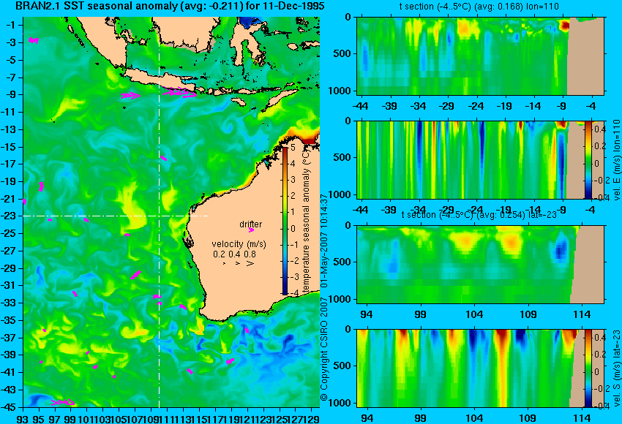Click '104' tick under vel. S velocity section
This screenshot has height=424, width=622.
474,418
